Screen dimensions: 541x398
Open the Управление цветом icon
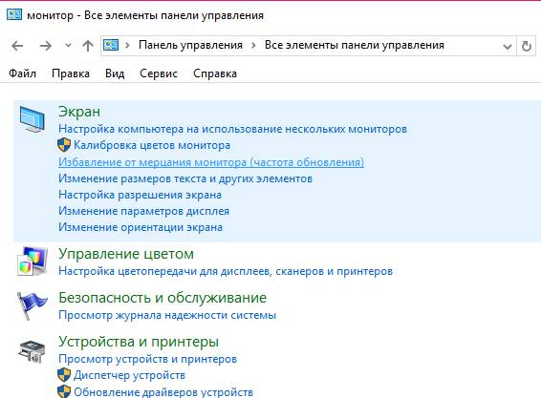tap(32, 262)
